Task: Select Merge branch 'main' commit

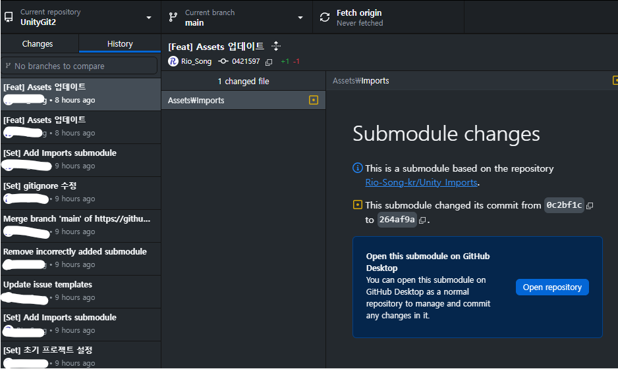Action: 80,226
